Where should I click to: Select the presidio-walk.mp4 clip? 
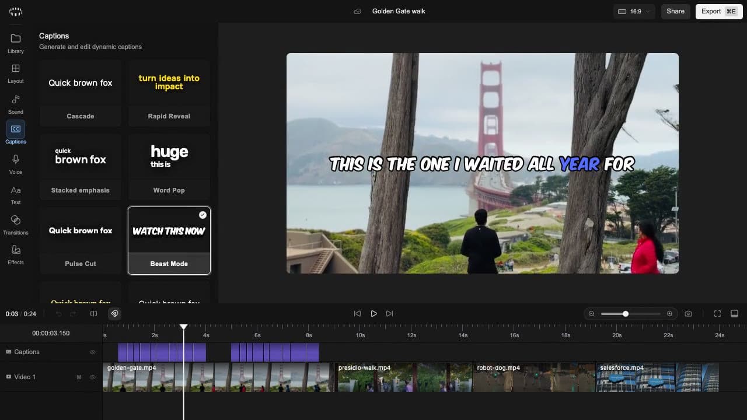point(403,377)
